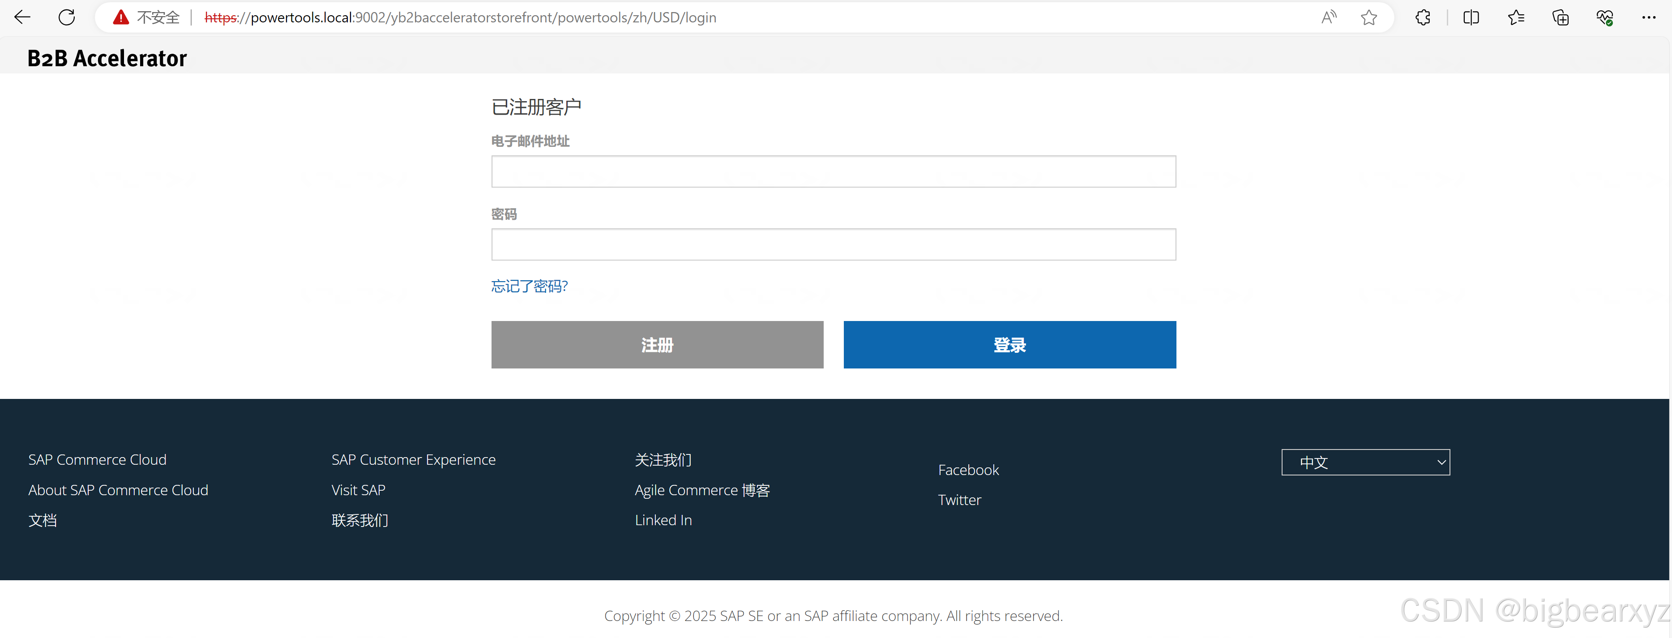Add page to favorites with star icon

pos(1369,17)
